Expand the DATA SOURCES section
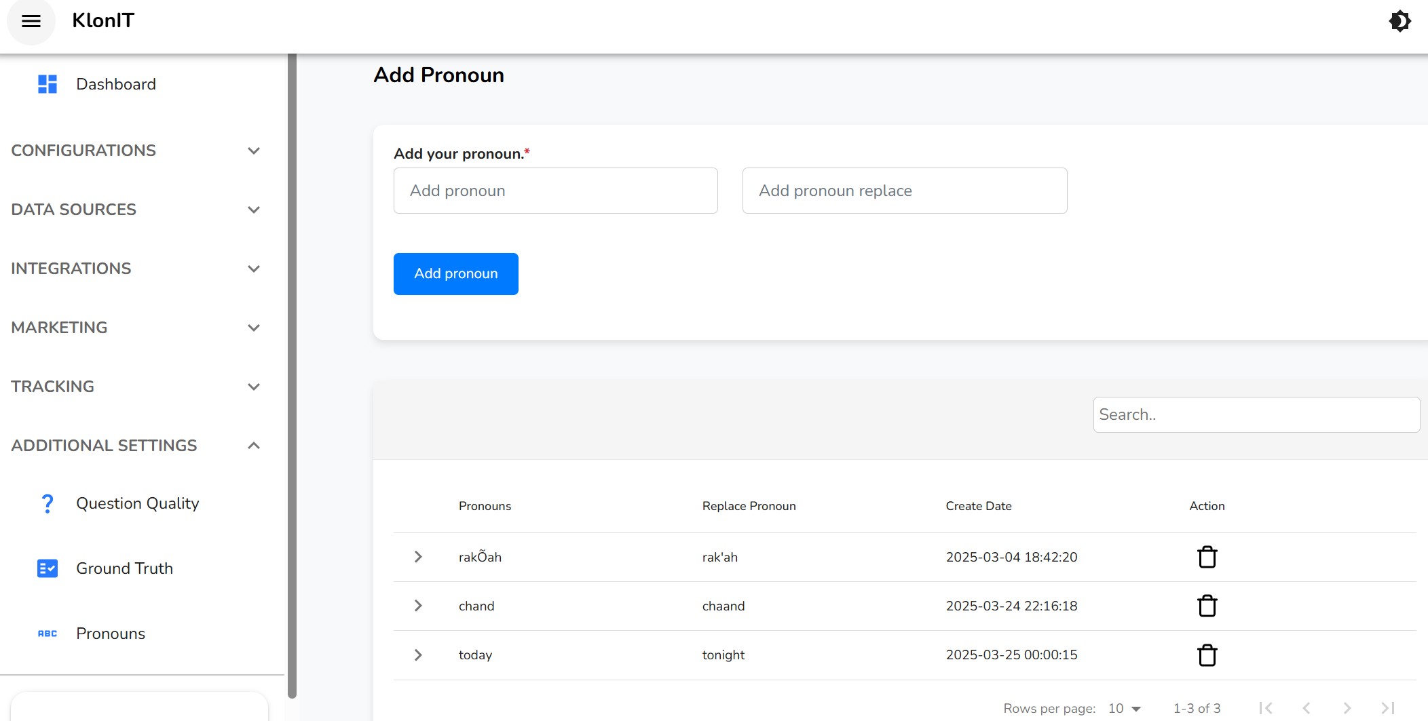This screenshot has width=1428, height=721. [254, 210]
